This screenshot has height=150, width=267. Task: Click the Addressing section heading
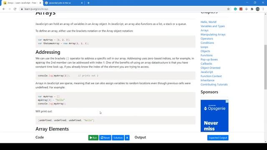coord(48,52)
